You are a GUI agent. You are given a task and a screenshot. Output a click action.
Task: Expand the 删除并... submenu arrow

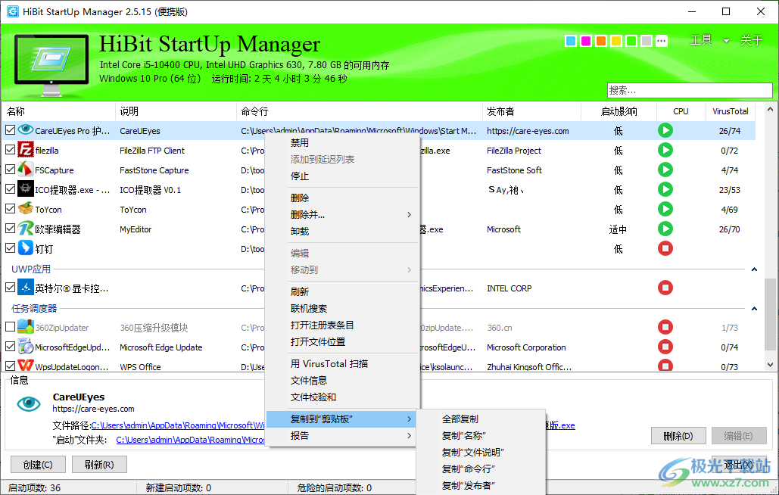pyautogui.click(x=409, y=214)
